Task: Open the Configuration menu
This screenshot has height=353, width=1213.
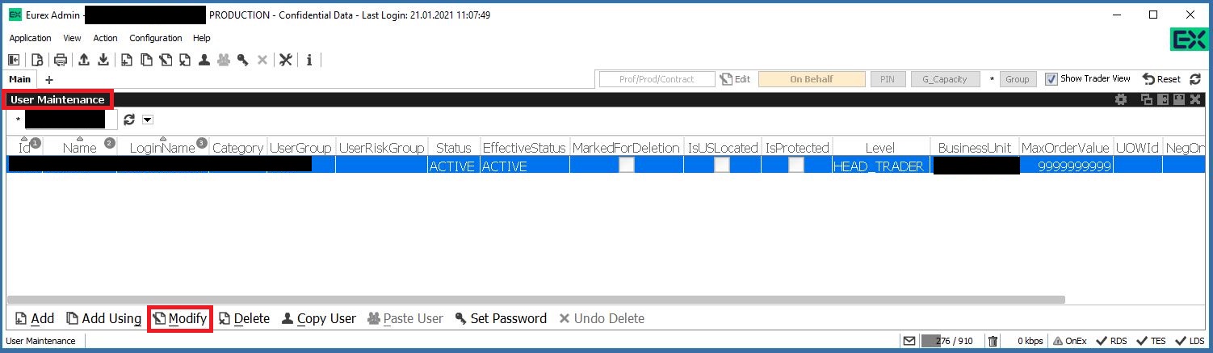Action: (x=156, y=38)
